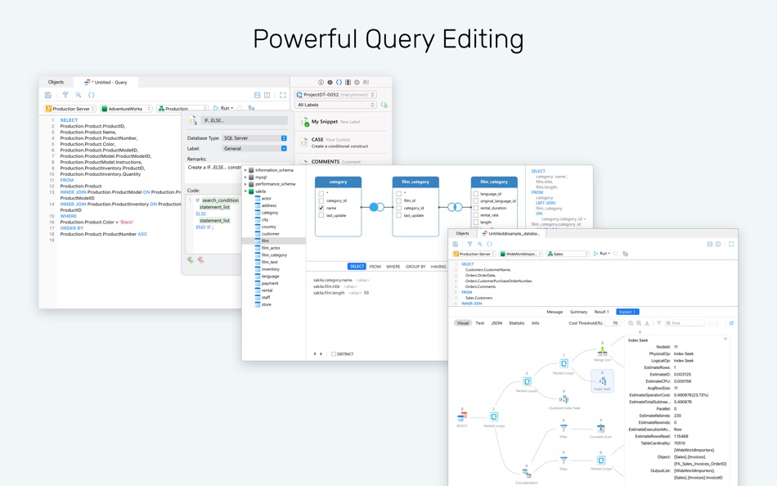Click the IF...ELSE... snippet name field
Viewport: 777px width, 486px height.
(245, 120)
